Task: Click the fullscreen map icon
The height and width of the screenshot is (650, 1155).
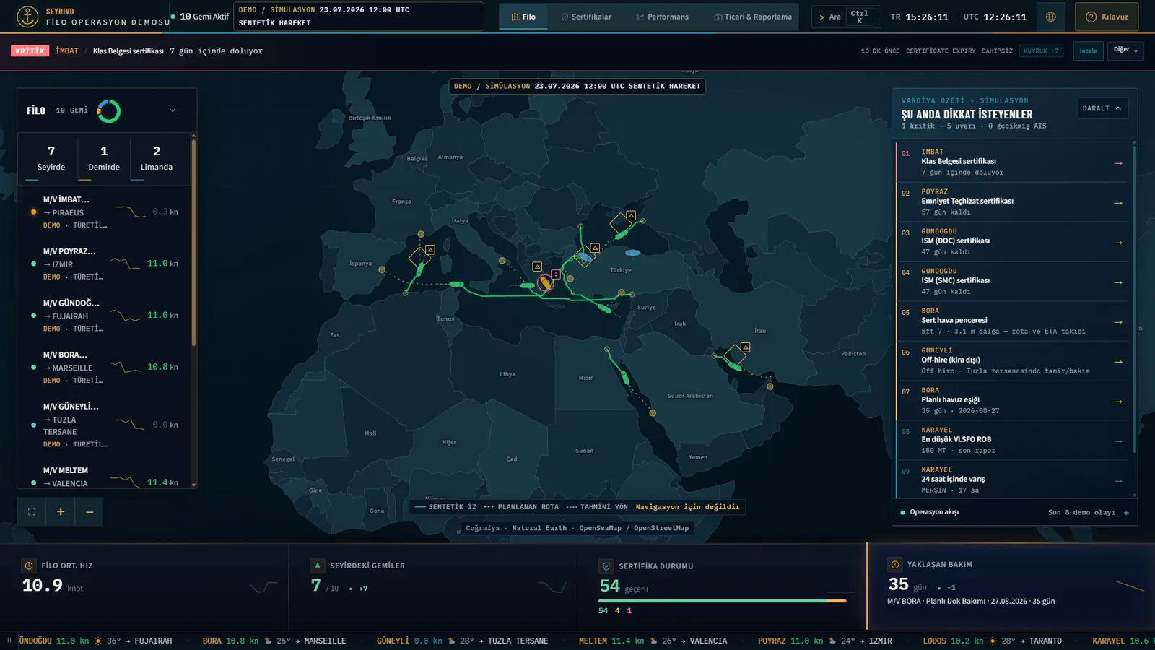Action: 32,511
